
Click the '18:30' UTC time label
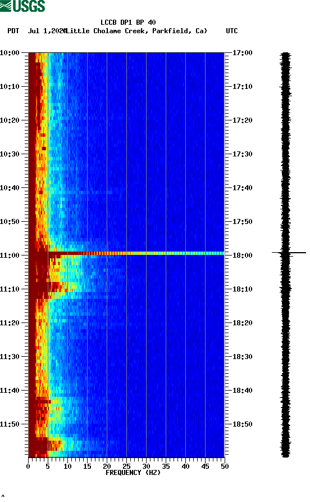coord(242,357)
